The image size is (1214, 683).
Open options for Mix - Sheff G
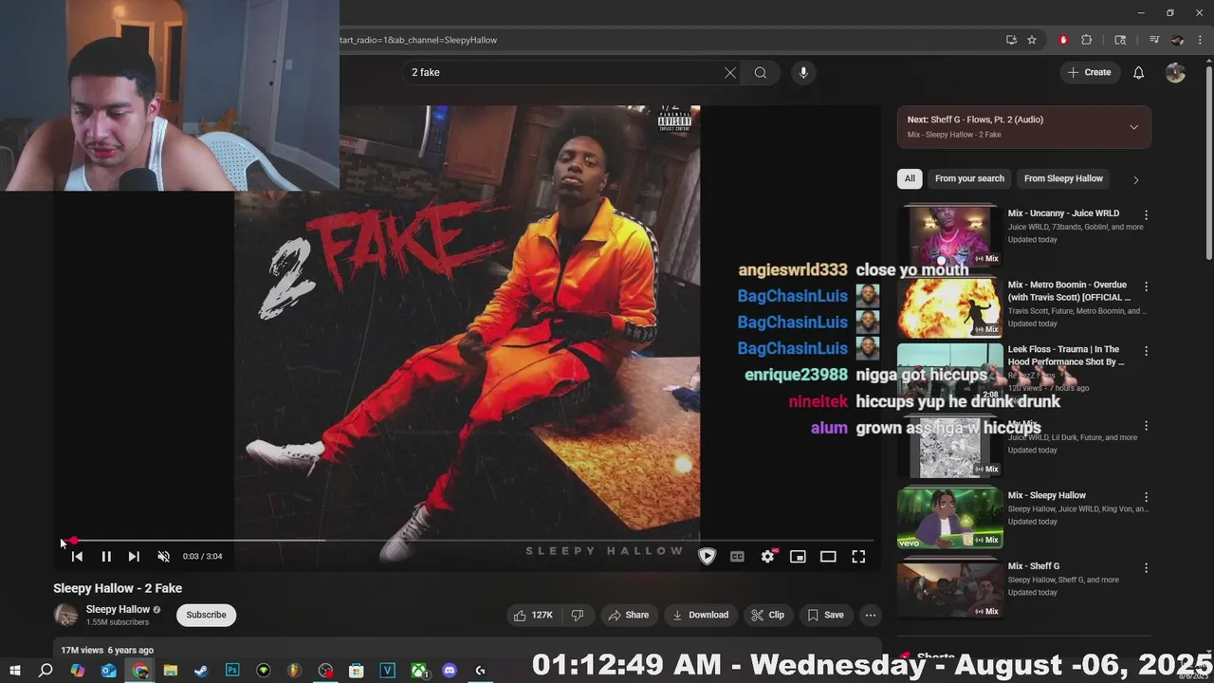pyautogui.click(x=1146, y=568)
